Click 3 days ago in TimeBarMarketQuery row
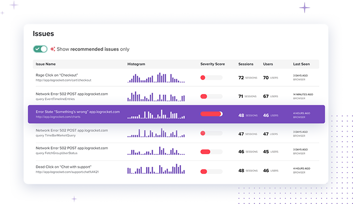 pos(300,132)
